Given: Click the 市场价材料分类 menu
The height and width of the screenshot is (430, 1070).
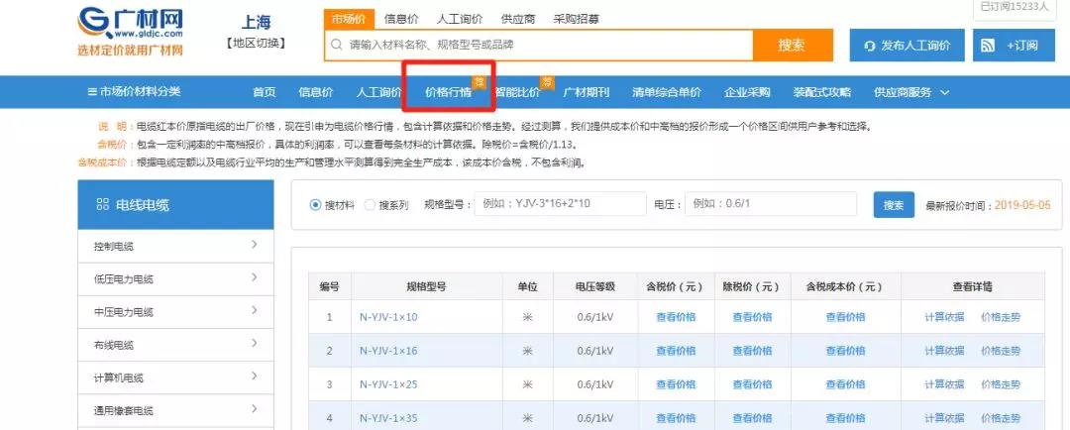Looking at the screenshot, I should (135, 91).
